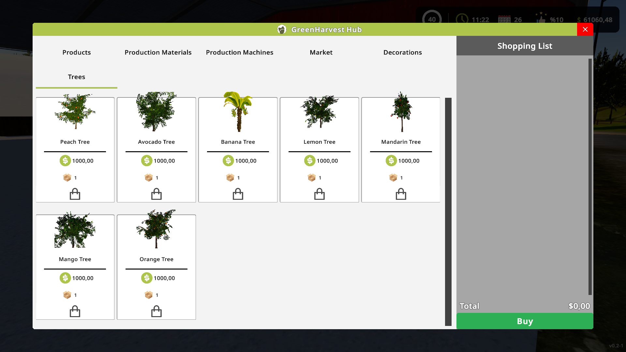This screenshot has width=626, height=352.
Task: Add Orange Tree to shopping bag
Action: pyautogui.click(x=156, y=311)
